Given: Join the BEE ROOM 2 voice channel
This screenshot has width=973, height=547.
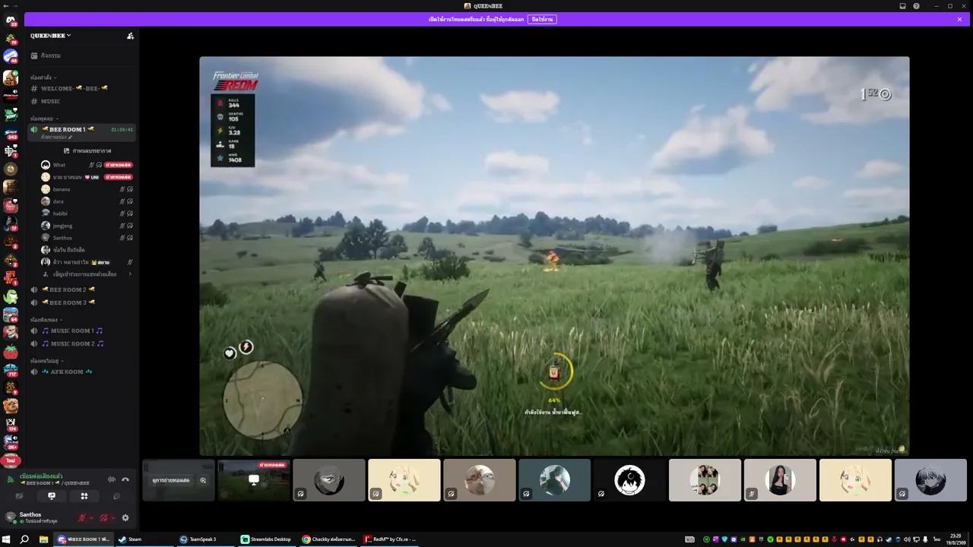Looking at the screenshot, I should click(x=82, y=289).
